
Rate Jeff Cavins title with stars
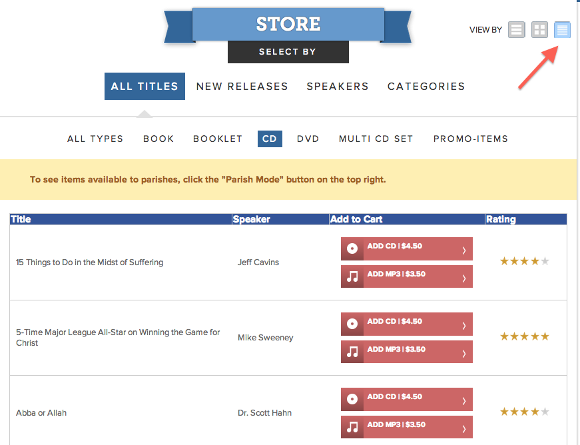pyautogui.click(x=525, y=261)
